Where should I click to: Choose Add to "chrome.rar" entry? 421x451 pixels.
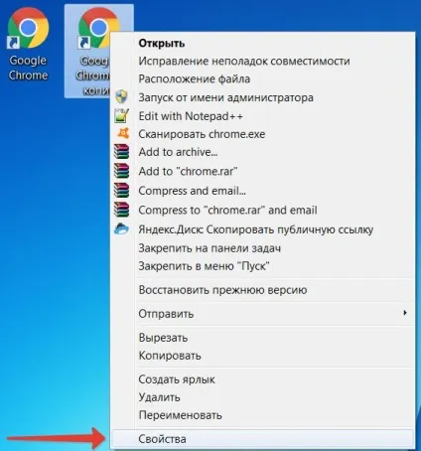coord(263,172)
